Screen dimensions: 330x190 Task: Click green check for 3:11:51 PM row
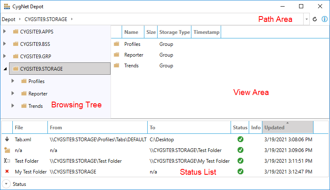(x=240, y=161)
